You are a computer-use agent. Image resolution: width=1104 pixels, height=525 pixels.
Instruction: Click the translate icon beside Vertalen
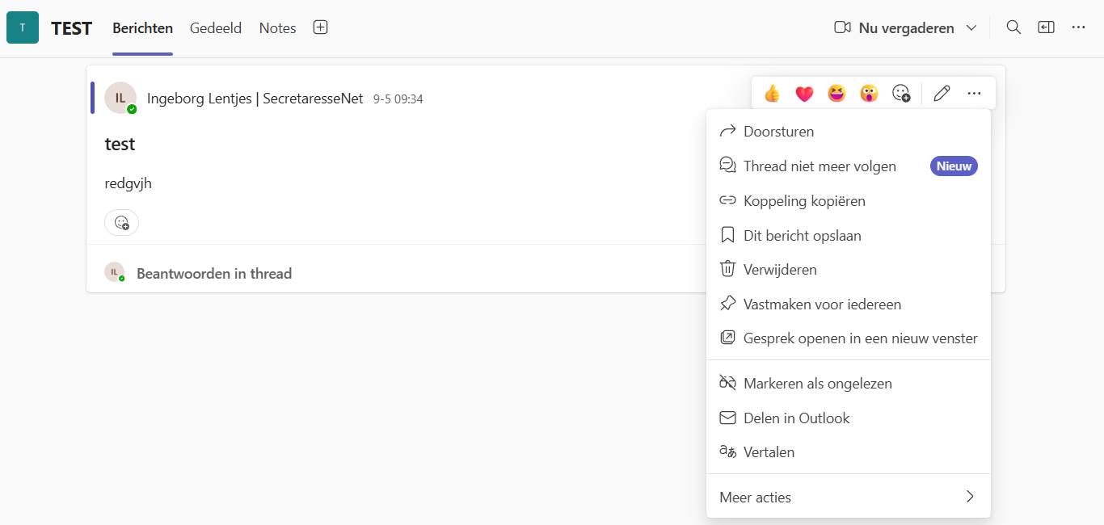pos(727,451)
